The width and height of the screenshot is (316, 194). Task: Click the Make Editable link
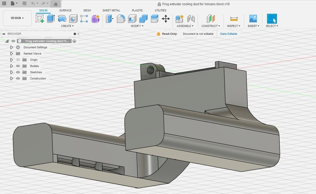(x=228, y=34)
